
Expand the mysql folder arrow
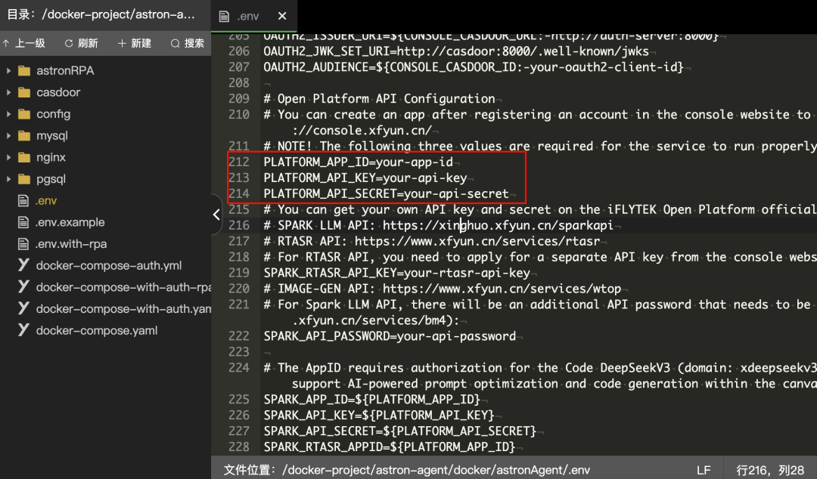8,136
